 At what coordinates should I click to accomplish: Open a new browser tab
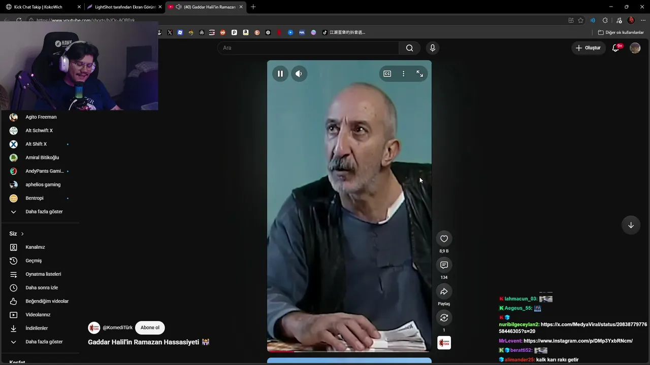click(x=253, y=7)
